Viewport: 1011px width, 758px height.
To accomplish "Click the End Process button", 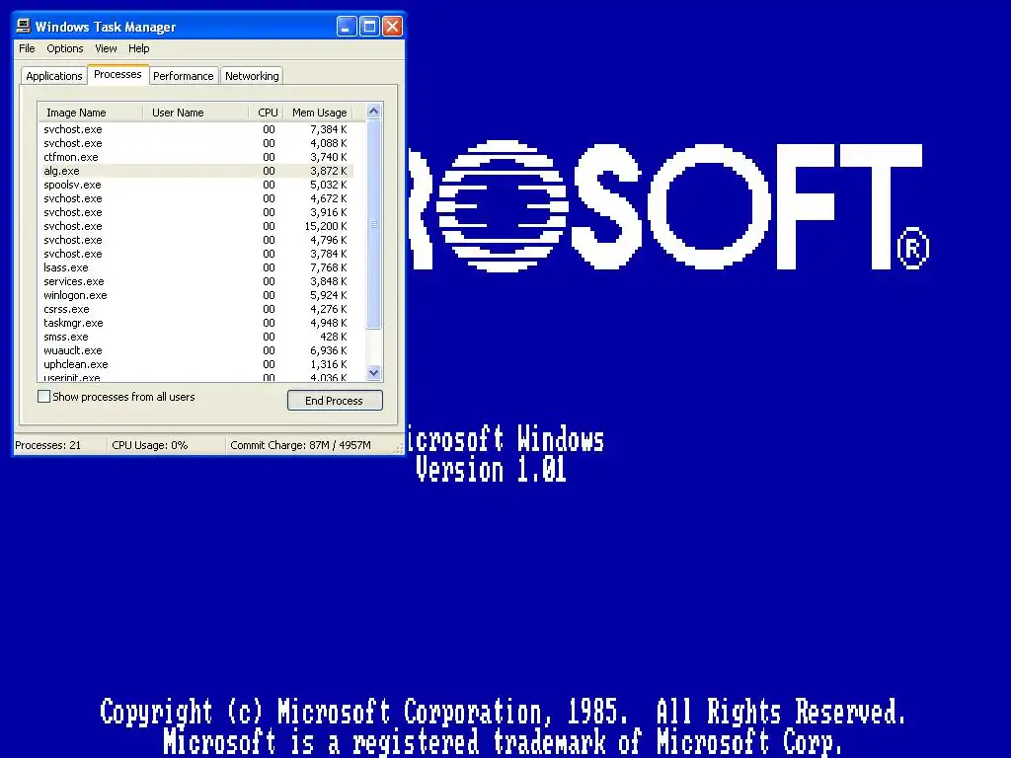I will (x=335, y=401).
